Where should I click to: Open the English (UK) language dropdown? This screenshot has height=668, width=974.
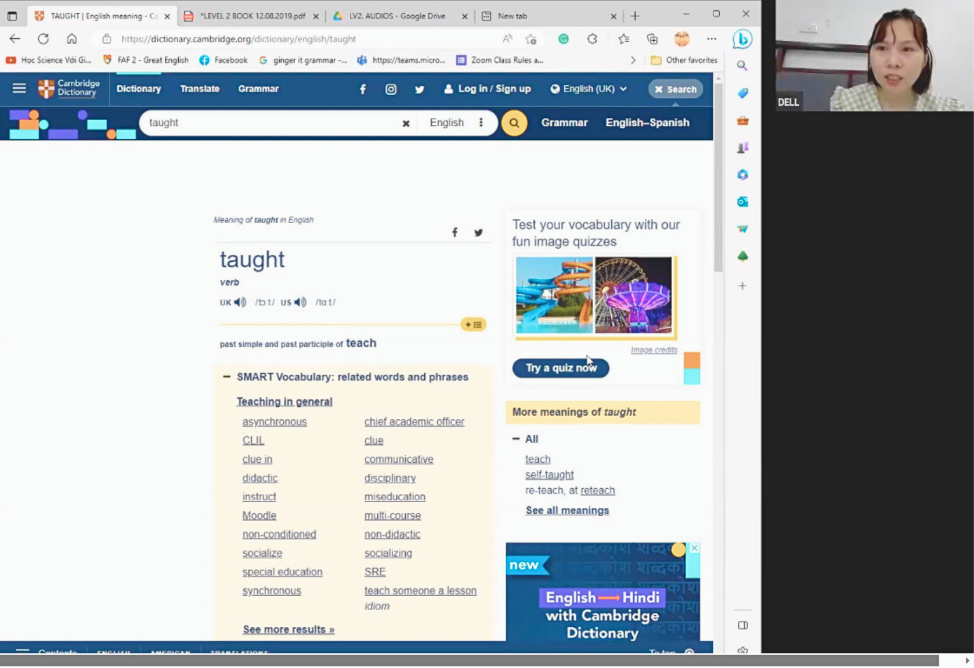589,89
